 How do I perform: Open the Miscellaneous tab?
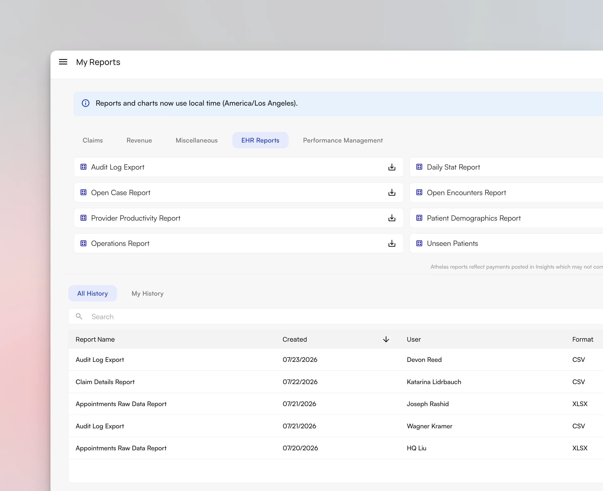point(197,140)
